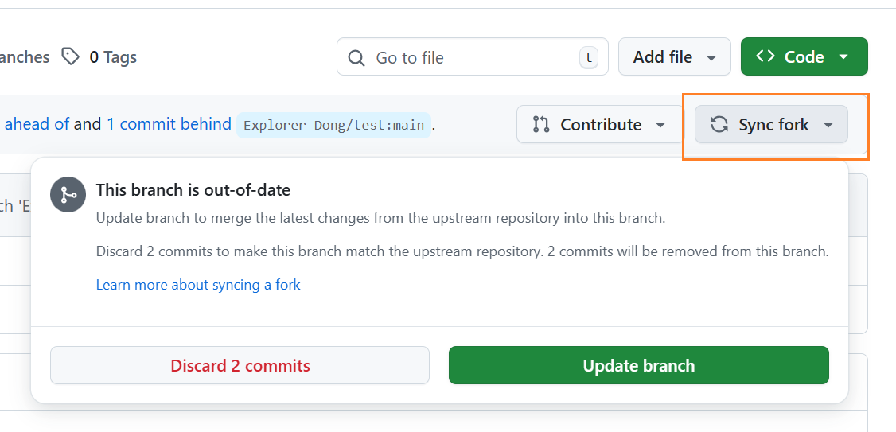Image resolution: width=896 pixels, height=432 pixels.
Task: Click the git branch icon in the popup
Action: click(x=68, y=195)
